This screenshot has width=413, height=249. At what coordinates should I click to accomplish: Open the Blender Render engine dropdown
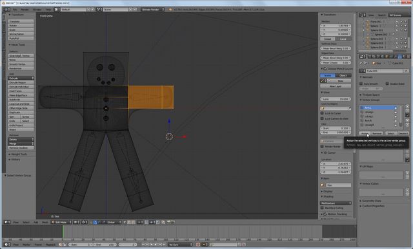point(152,10)
